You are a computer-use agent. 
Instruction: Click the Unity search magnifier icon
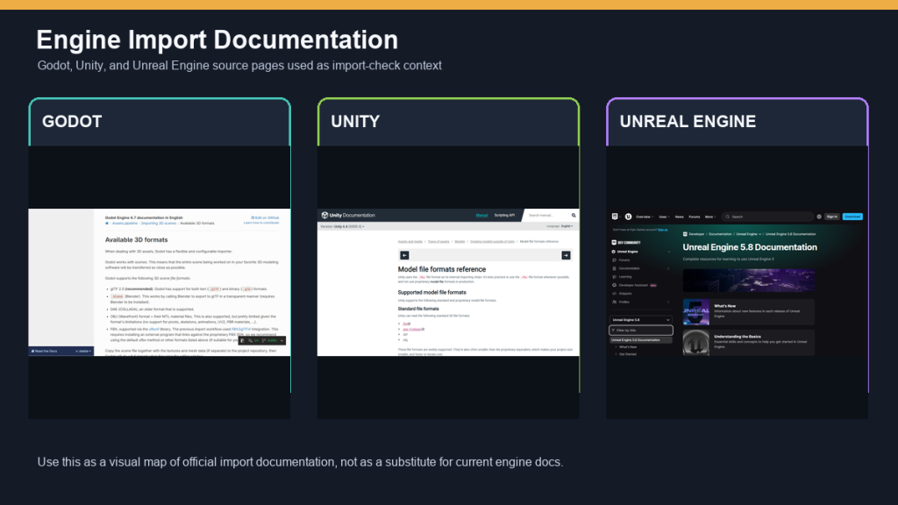tap(574, 216)
